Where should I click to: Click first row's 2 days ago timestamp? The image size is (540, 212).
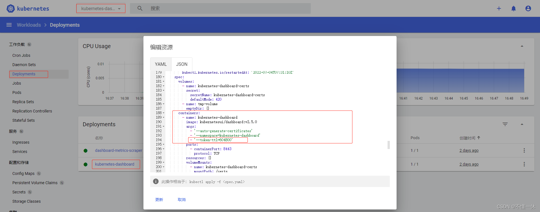tap(469, 150)
